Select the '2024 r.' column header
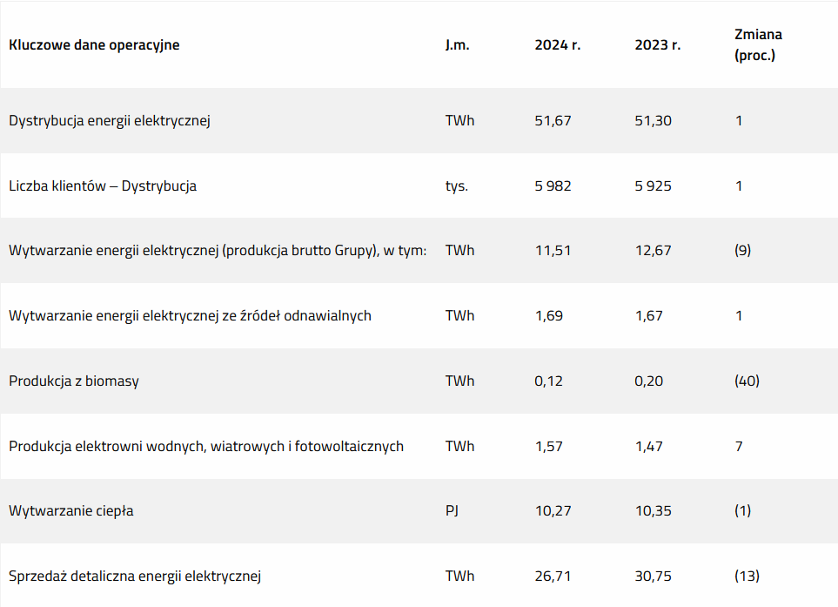 click(558, 45)
